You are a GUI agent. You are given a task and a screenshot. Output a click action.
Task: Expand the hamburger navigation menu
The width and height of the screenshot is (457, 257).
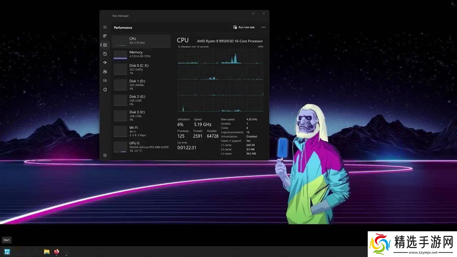(x=105, y=27)
